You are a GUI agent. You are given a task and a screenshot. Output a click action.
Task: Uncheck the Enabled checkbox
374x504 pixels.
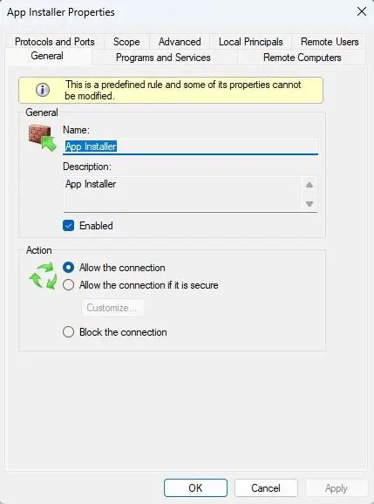[69, 226]
